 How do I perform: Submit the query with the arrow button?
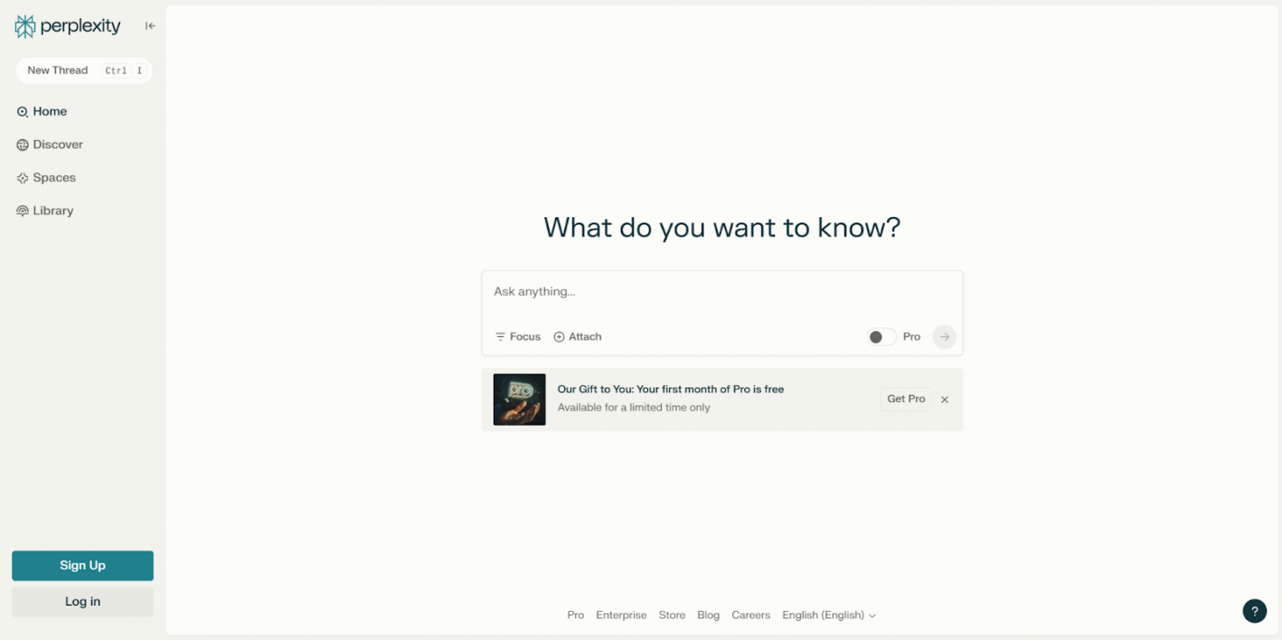click(945, 337)
